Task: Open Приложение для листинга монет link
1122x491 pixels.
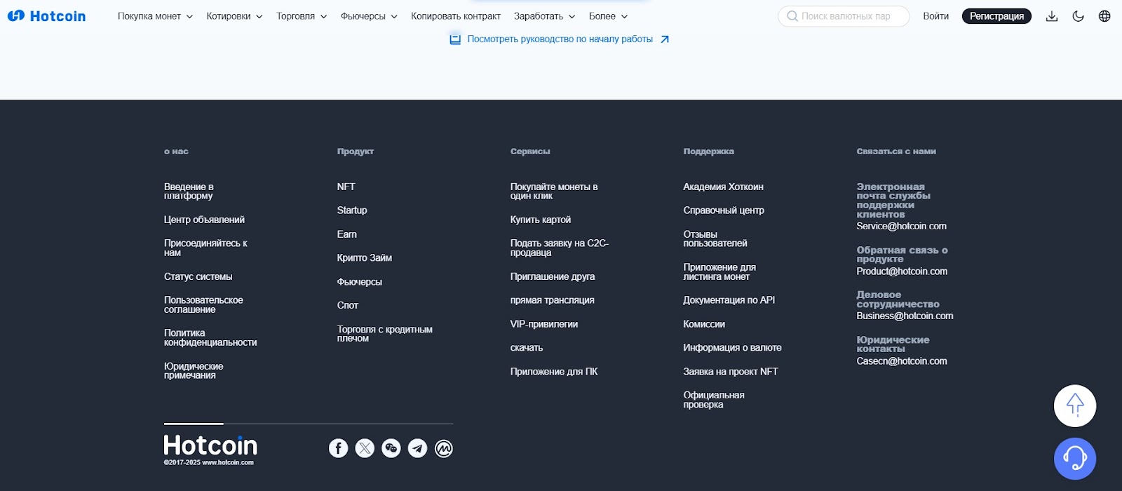Action: click(719, 272)
